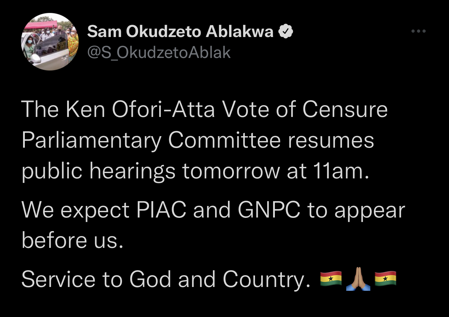Screen dimensions: 449x317
Task: Click the first Ghana flag emoji
Action: tap(331, 279)
